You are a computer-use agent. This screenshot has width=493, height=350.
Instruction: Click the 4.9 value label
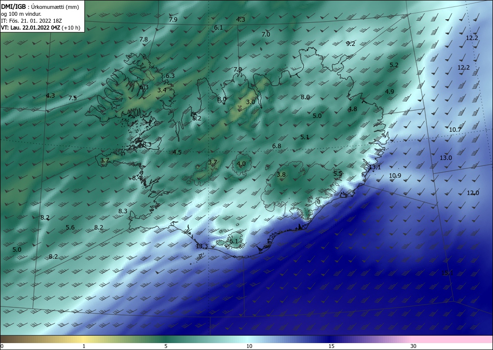(389, 92)
